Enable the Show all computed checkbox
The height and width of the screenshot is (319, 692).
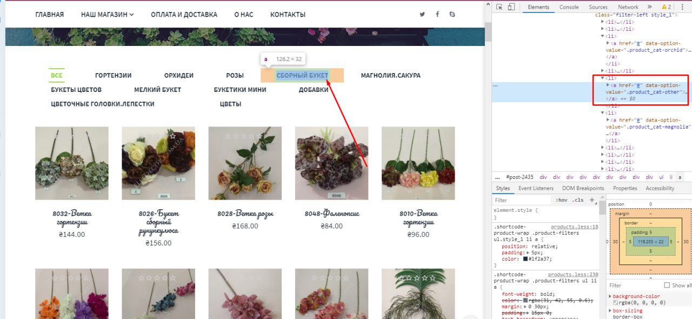(x=667, y=285)
